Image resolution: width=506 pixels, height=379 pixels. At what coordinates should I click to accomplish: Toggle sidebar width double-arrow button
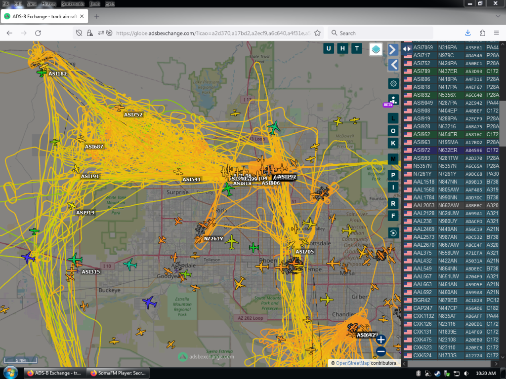(x=407, y=49)
